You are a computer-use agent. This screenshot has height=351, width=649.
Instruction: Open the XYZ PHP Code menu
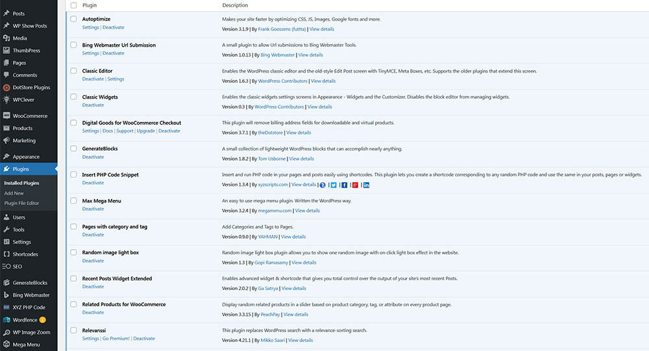click(29, 308)
